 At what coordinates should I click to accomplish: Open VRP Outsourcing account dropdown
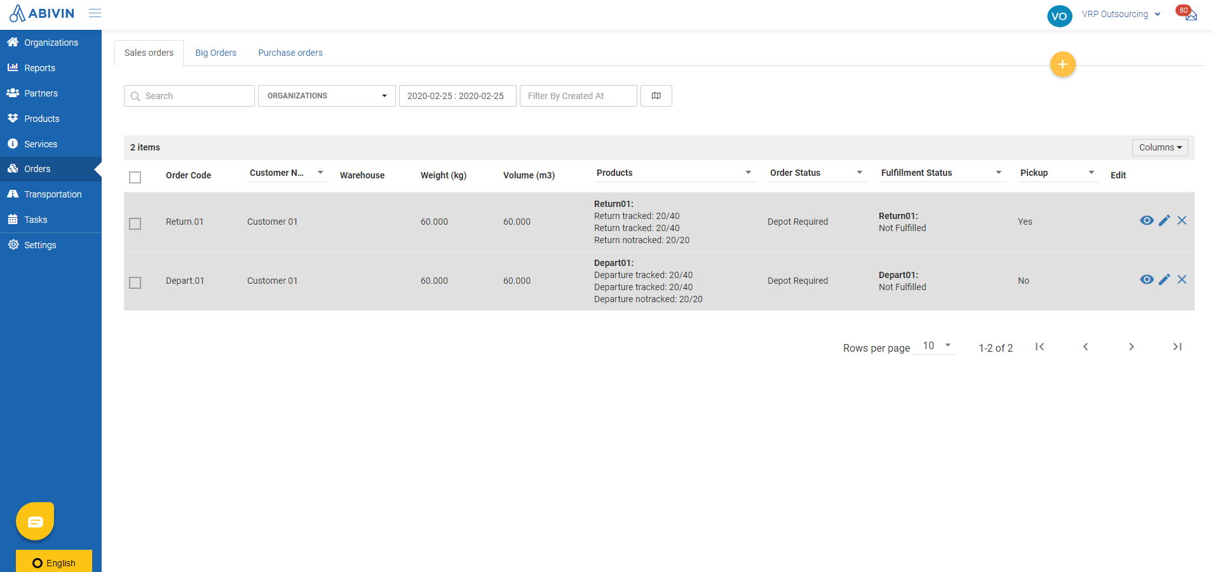pyautogui.click(x=1122, y=14)
